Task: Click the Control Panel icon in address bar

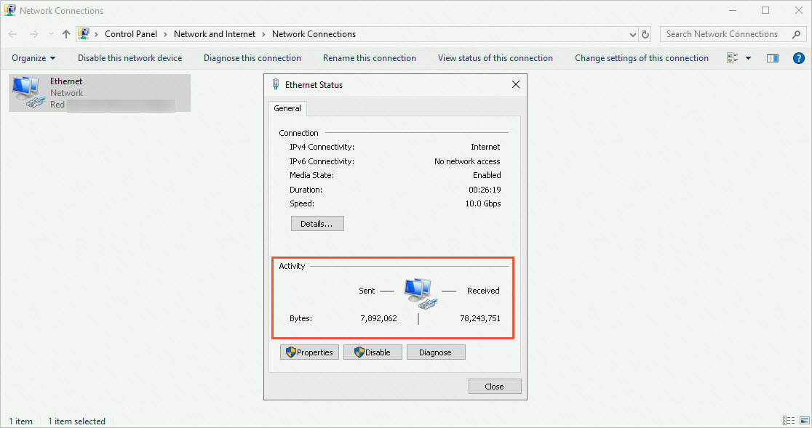Action: click(83, 33)
